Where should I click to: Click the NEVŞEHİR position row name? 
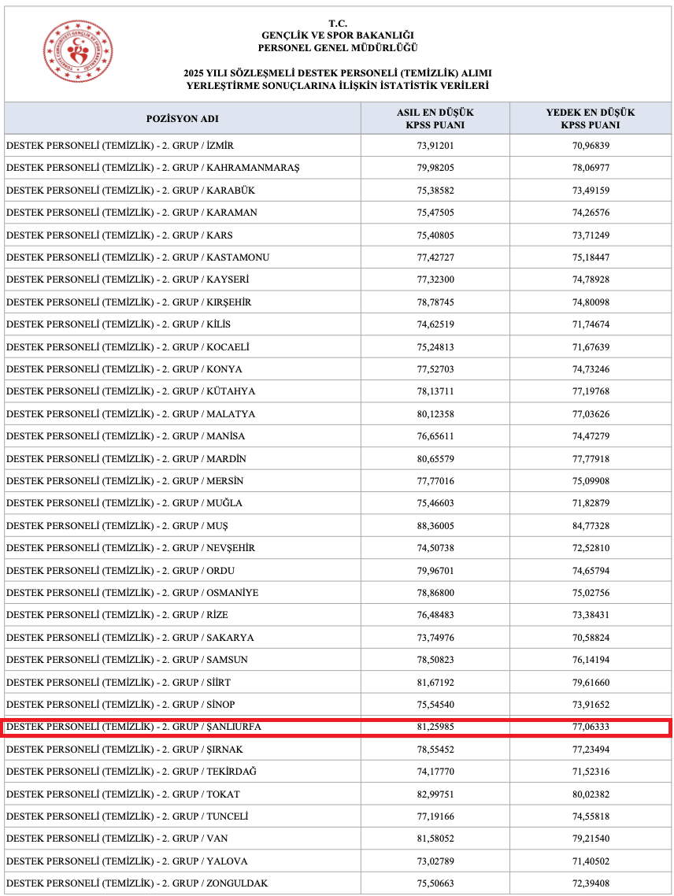pyautogui.click(x=131, y=548)
